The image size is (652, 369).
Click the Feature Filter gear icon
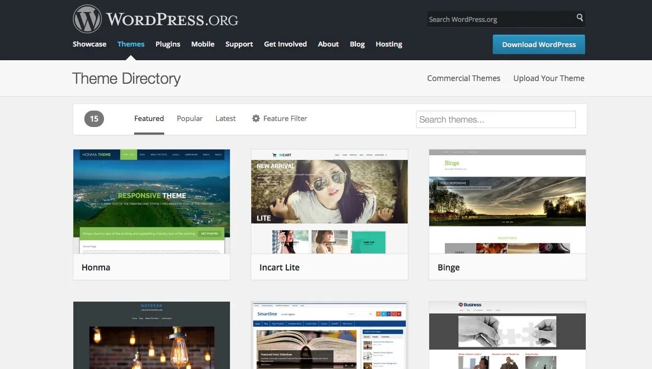[256, 119]
